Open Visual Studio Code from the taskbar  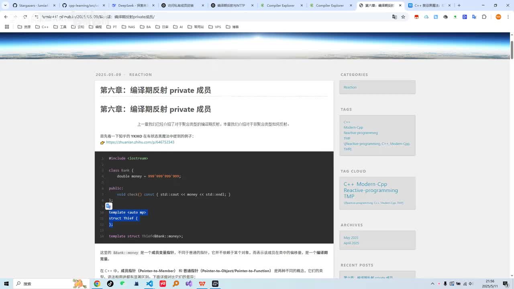pos(149,284)
